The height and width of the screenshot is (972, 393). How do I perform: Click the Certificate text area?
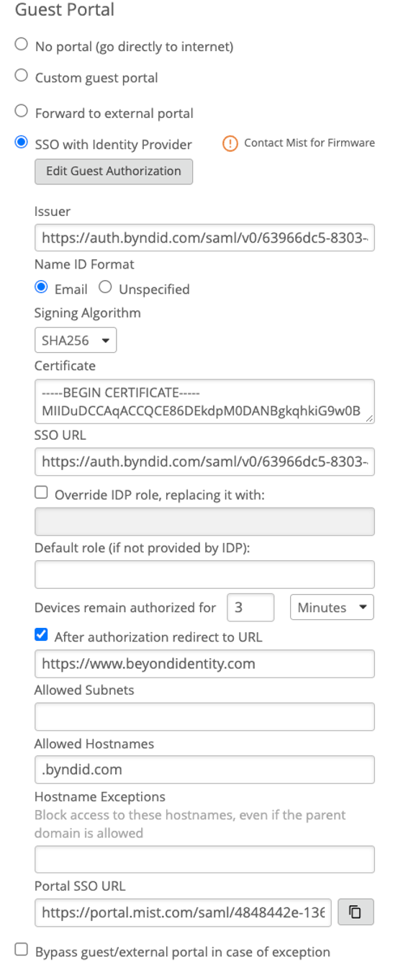tap(204, 401)
